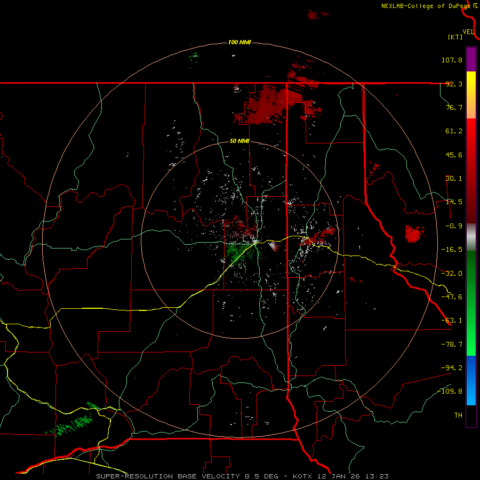Select the -94.2 legend value
The height and width of the screenshot is (480, 480).
[452, 368]
